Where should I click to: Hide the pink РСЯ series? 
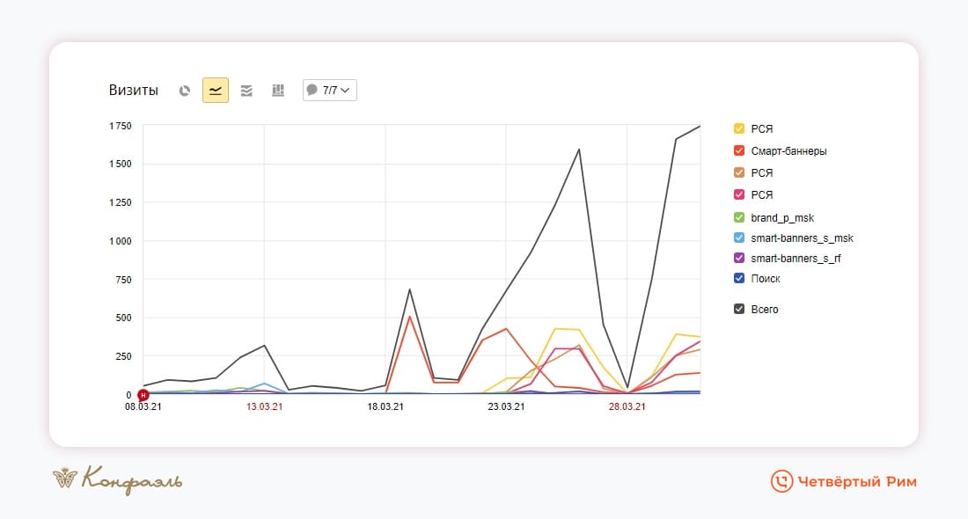(739, 194)
